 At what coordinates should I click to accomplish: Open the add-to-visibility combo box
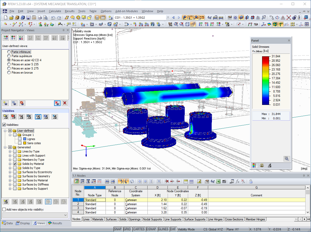click(35, 215)
